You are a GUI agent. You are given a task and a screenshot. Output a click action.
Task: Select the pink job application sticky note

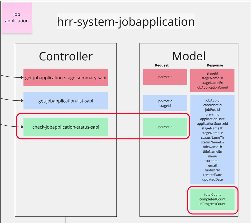pyautogui.click(x=17, y=18)
